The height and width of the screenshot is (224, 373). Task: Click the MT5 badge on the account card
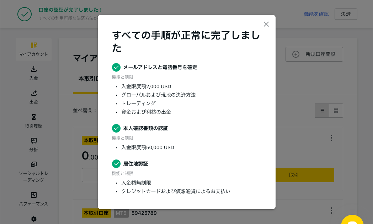tap(121, 213)
